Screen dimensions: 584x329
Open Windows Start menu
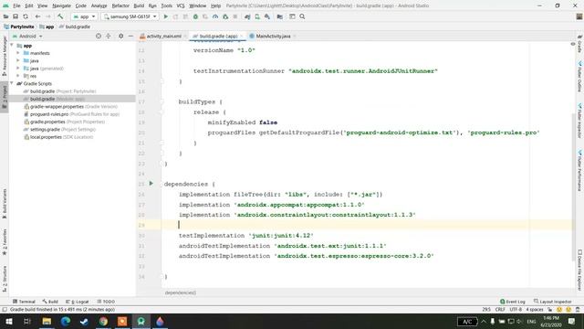click(x=8, y=321)
